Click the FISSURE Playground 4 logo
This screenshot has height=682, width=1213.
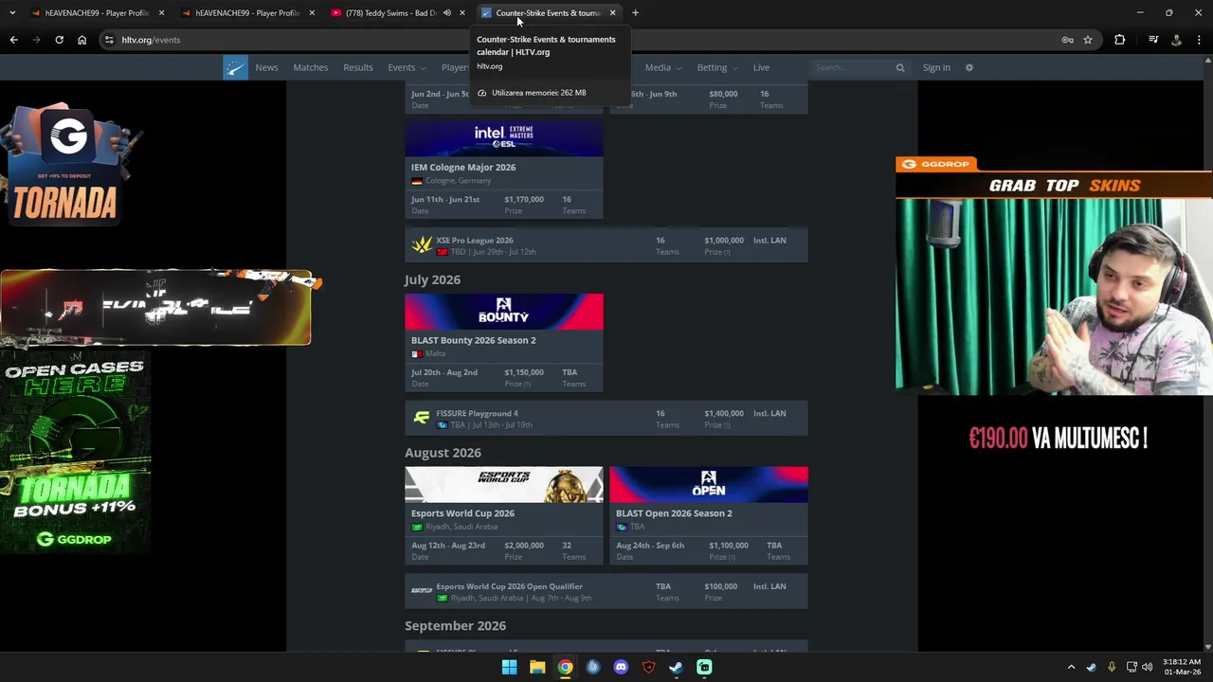click(422, 418)
